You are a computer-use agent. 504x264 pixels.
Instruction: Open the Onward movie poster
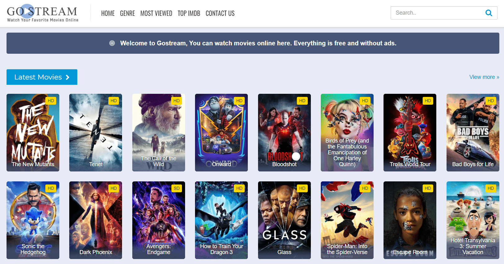pyautogui.click(x=221, y=133)
